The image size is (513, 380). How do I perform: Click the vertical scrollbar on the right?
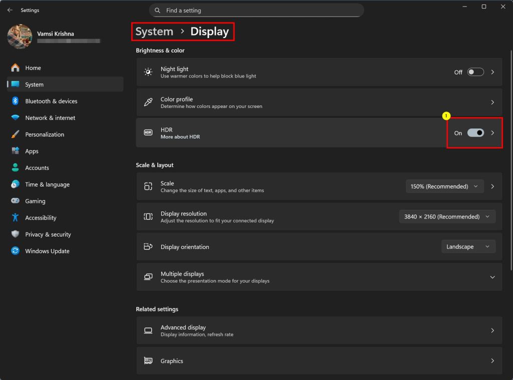click(511, 160)
